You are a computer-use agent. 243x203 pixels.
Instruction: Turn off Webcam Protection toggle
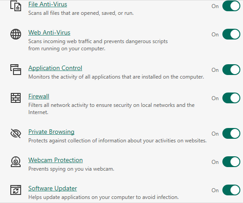tap(231, 162)
